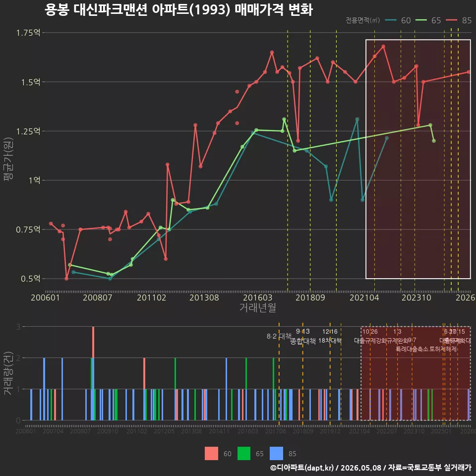The image size is (476, 476).
Task: Click the highest red data point near 1.7억
Action: click(x=383, y=47)
